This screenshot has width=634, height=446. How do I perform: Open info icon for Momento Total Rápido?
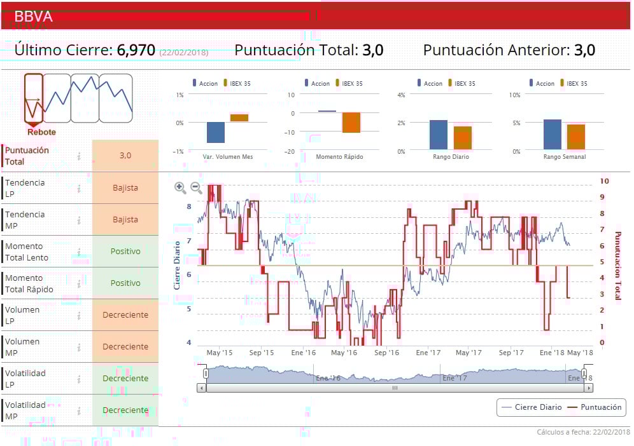coord(79,284)
